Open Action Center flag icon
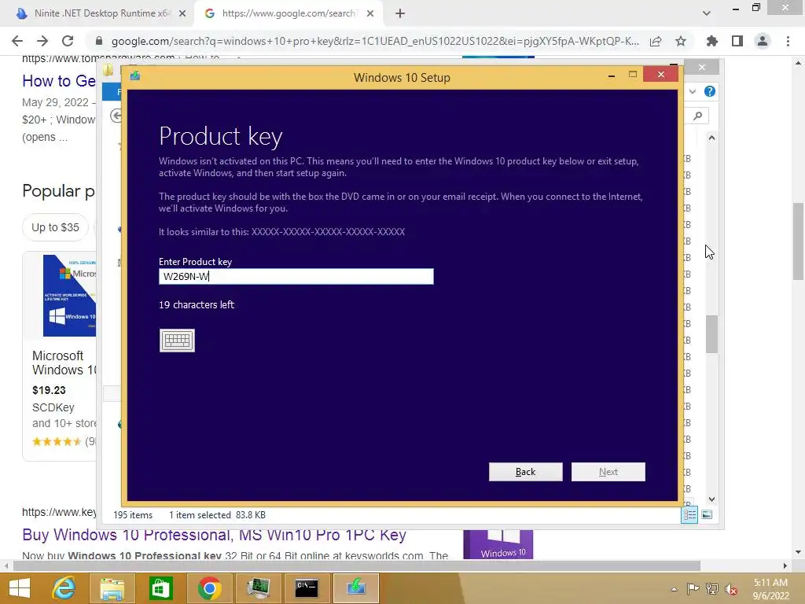The image size is (805, 604). tap(693, 588)
